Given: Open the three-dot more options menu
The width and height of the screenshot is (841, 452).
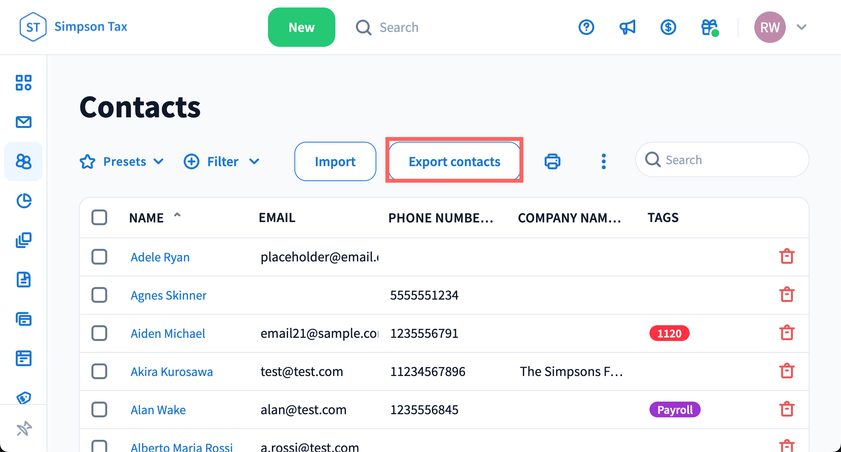Looking at the screenshot, I should click(603, 161).
